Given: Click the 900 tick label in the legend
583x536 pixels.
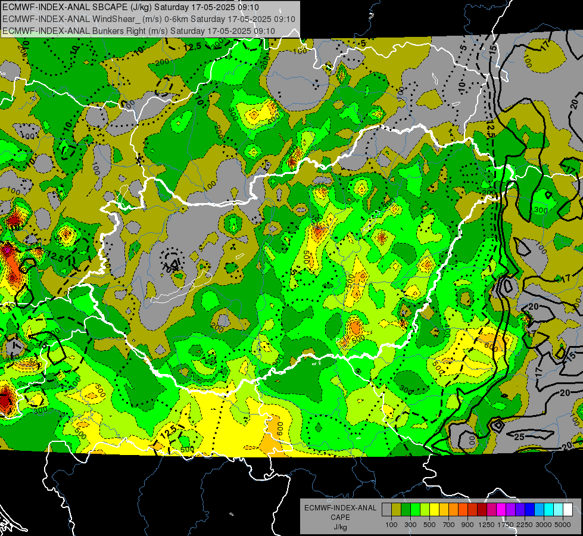Looking at the screenshot, I should [467, 525].
